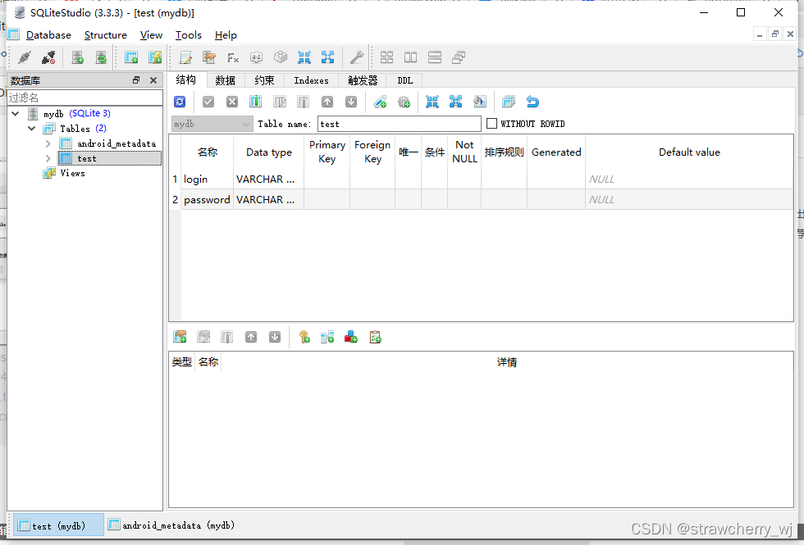This screenshot has height=545, width=804.
Task: Select the Views tree node
Action: (72, 173)
